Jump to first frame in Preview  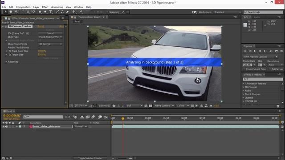pyautogui.click(x=245, y=51)
